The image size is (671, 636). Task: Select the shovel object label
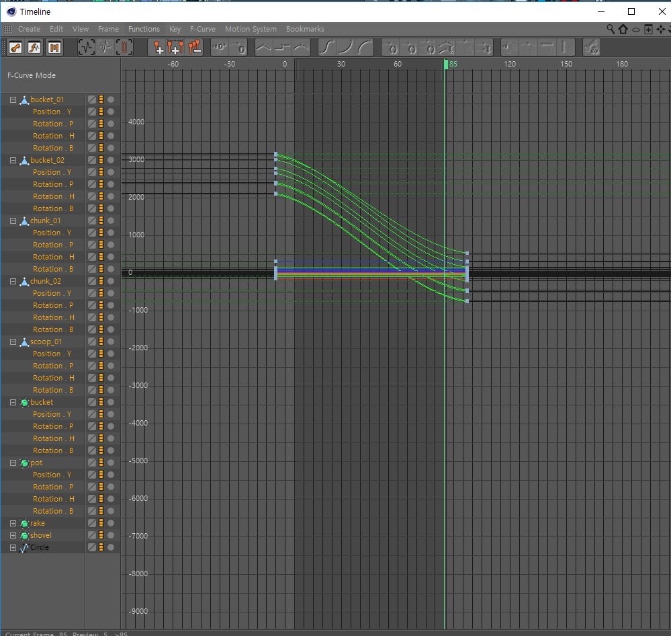[41, 535]
